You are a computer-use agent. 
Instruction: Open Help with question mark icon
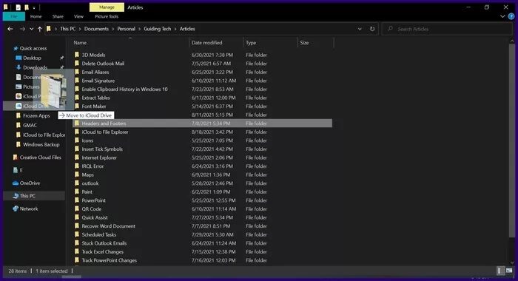point(511,16)
